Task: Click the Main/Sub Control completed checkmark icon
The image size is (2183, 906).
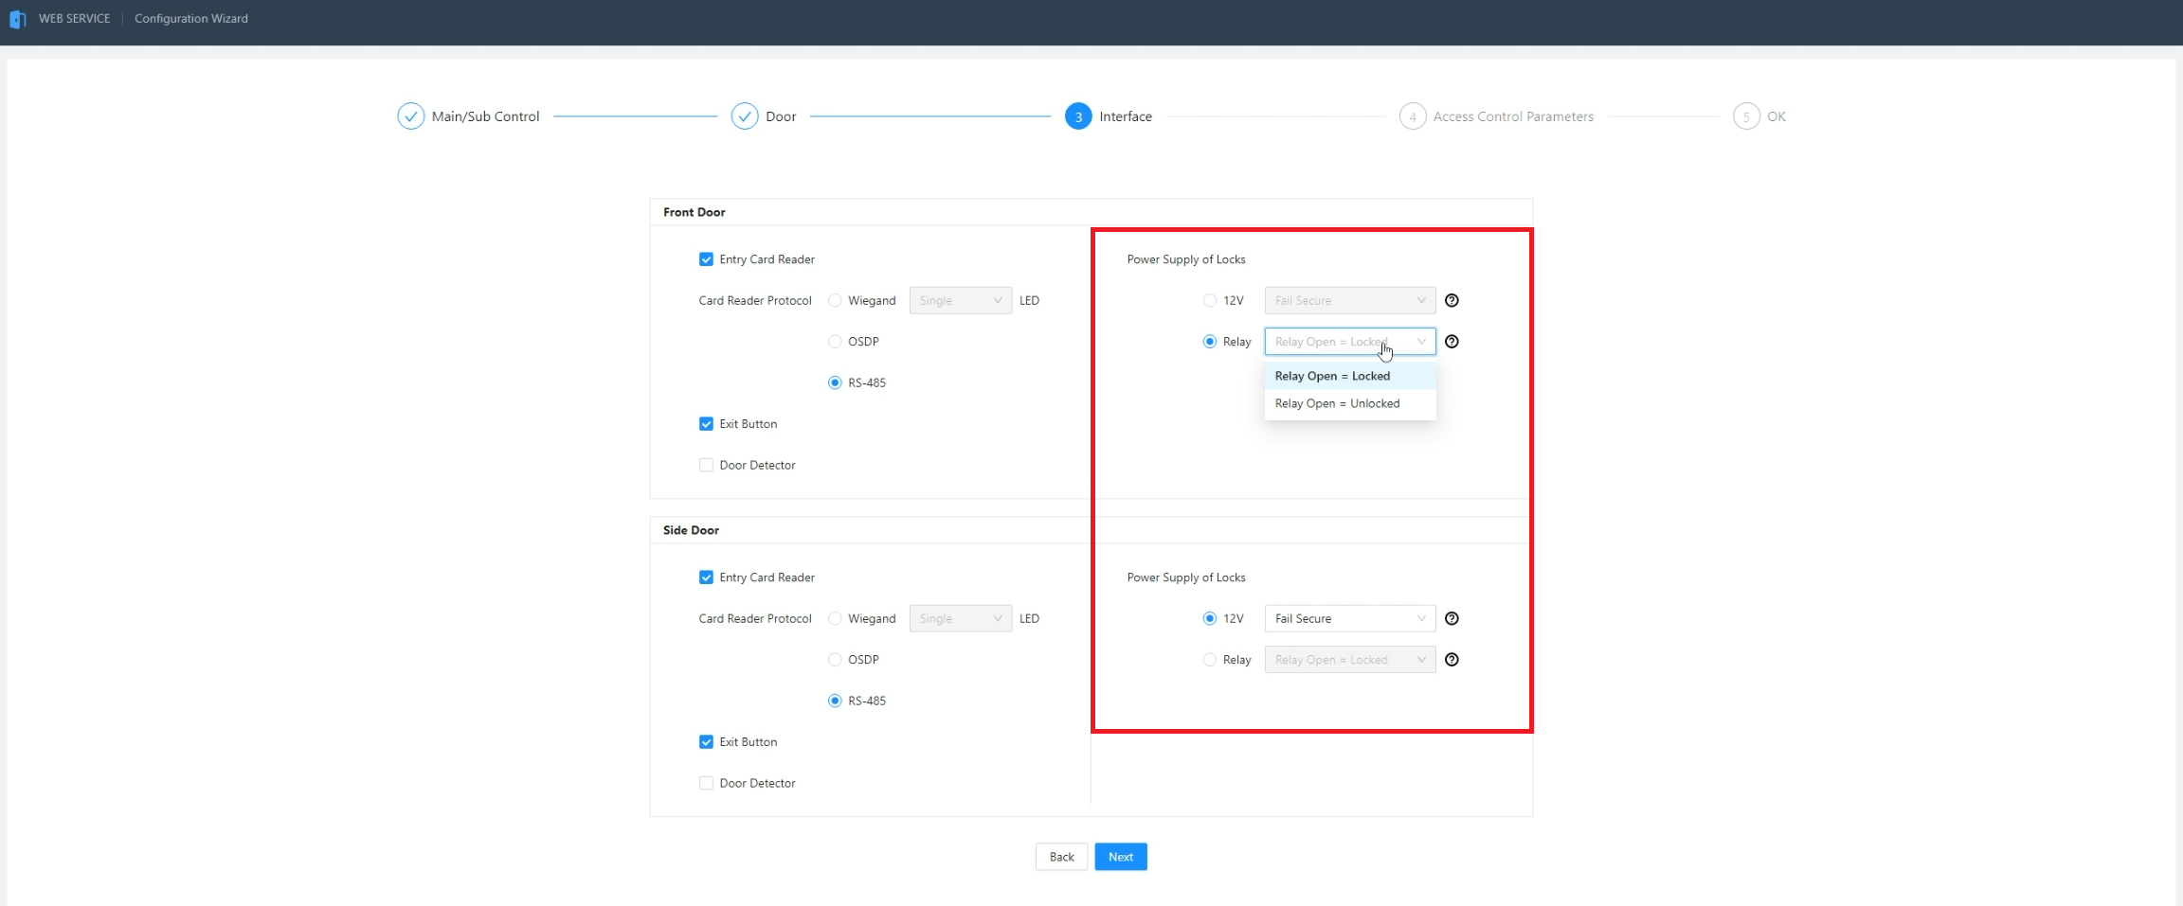Action: pyautogui.click(x=410, y=116)
